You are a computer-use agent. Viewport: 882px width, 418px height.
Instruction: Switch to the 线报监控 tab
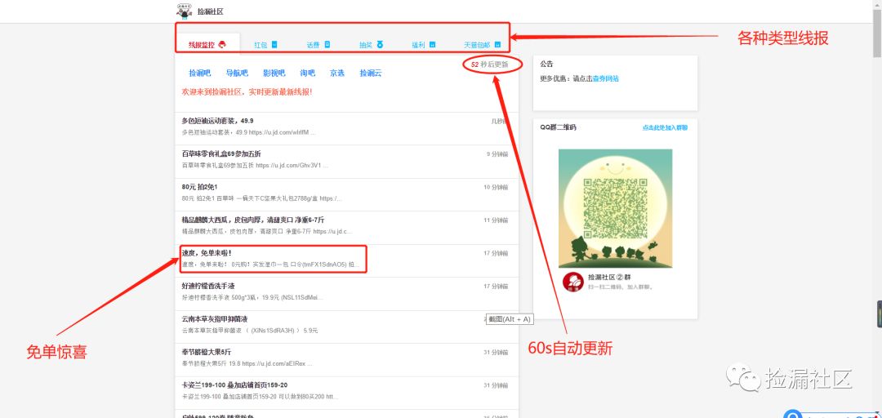click(x=202, y=45)
